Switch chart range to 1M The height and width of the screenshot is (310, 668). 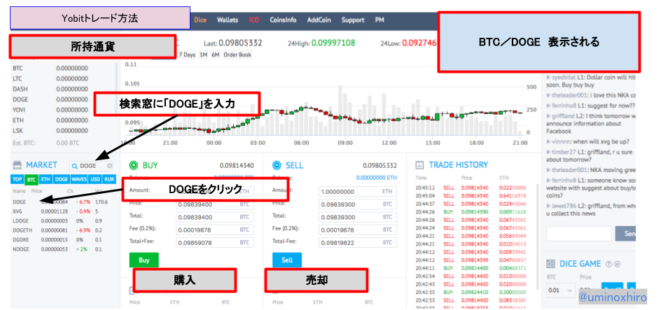pos(203,55)
